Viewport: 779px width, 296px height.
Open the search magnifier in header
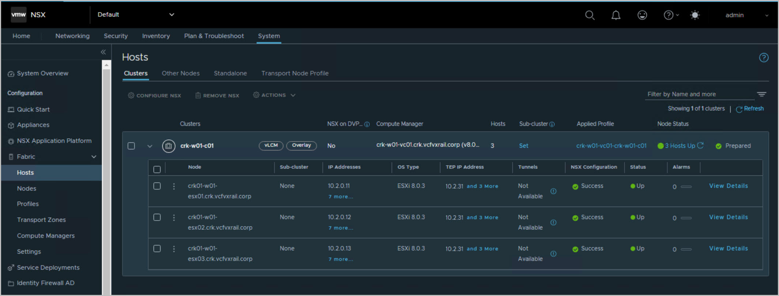pyautogui.click(x=590, y=15)
